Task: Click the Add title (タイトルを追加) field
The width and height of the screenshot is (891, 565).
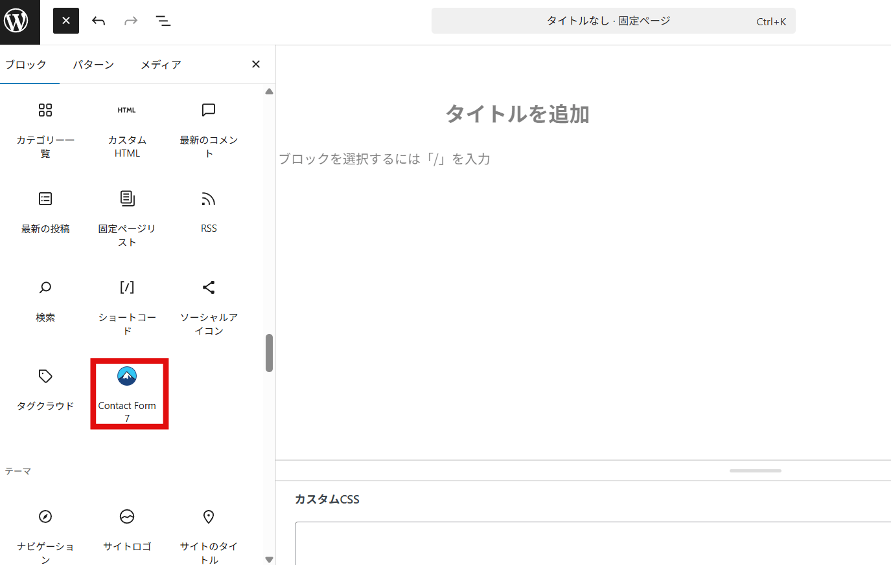Action: pos(517,114)
